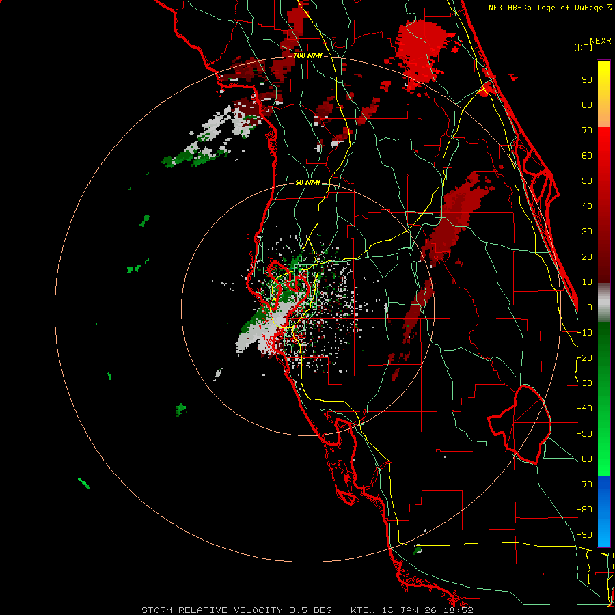Click the -90 value on the velocity scale
615x615 pixels.
[584, 535]
